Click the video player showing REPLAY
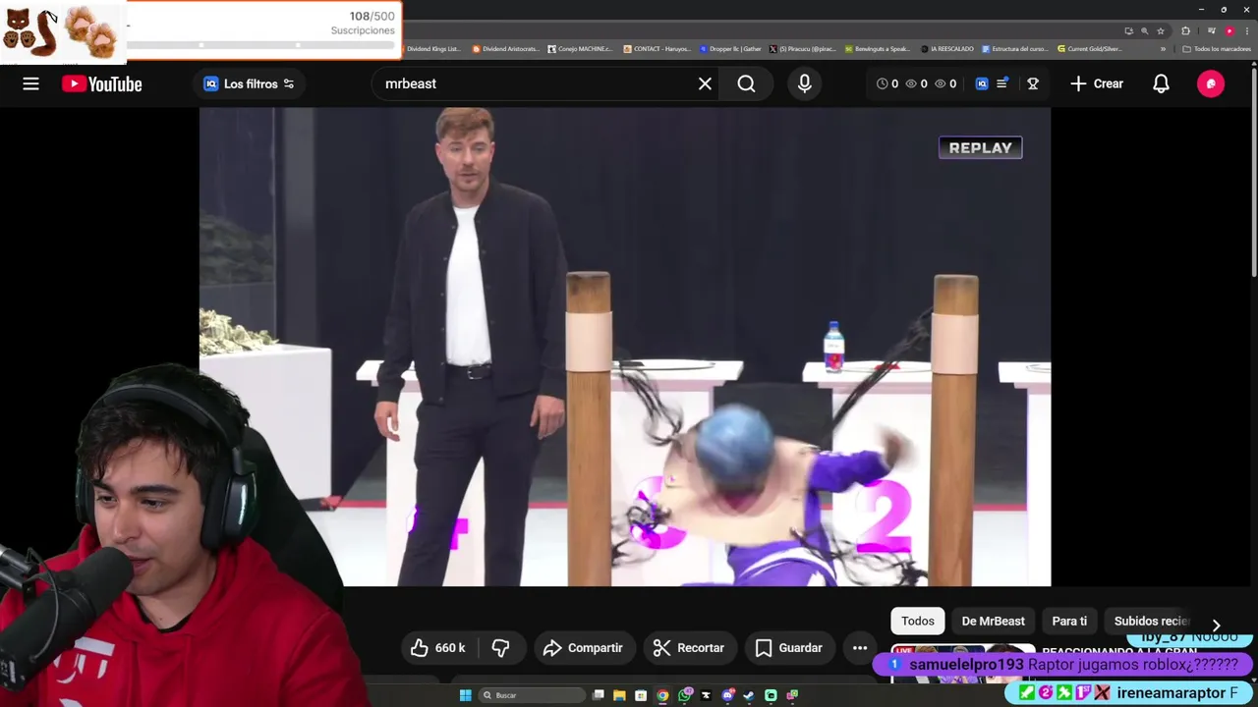 625,347
